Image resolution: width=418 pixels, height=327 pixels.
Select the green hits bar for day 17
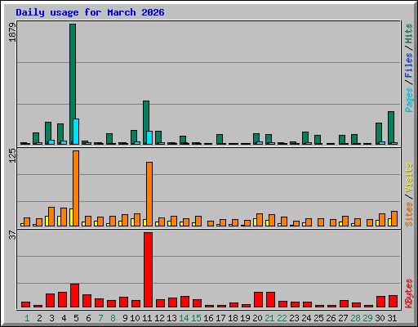(x=220, y=139)
